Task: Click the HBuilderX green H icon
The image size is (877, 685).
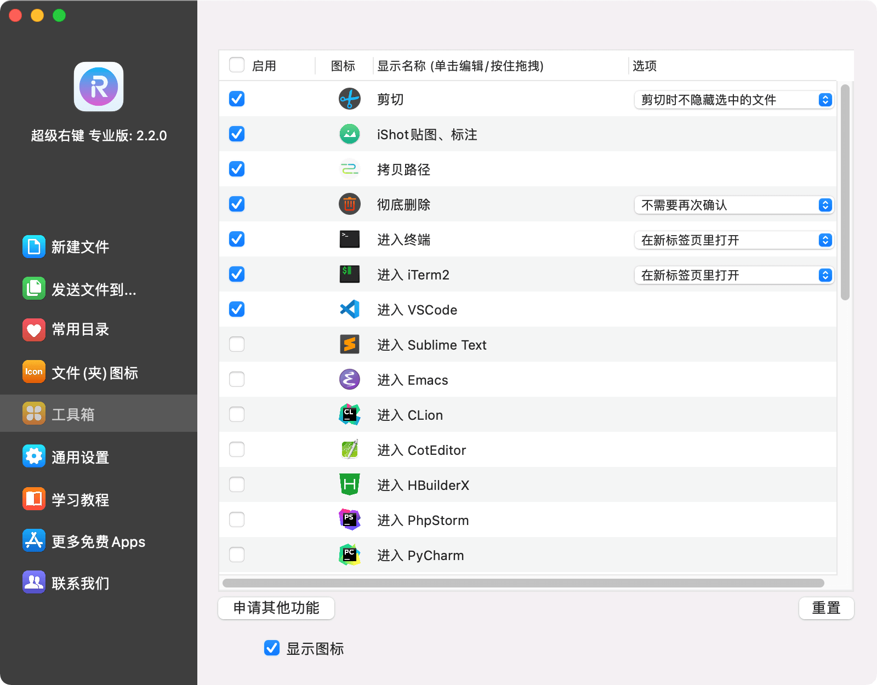Action: [x=349, y=485]
